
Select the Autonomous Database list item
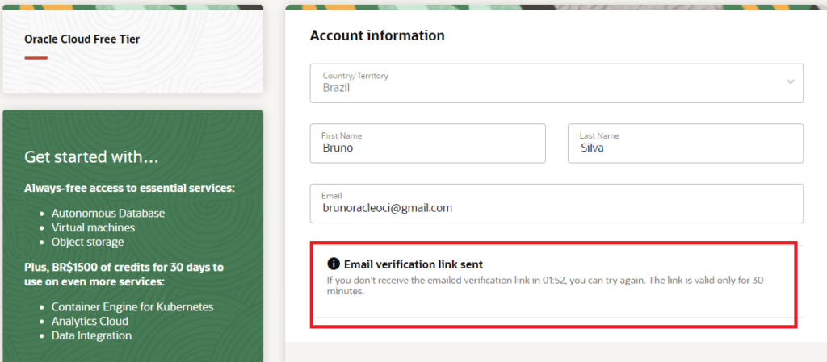coord(108,213)
